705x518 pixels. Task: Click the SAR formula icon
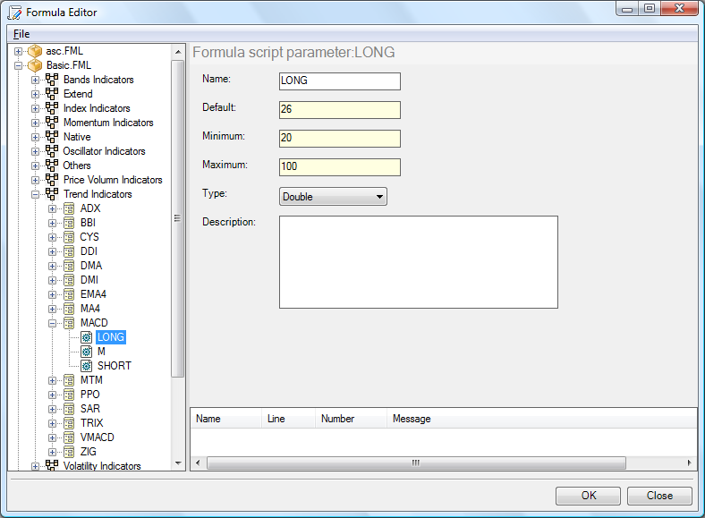tap(69, 409)
